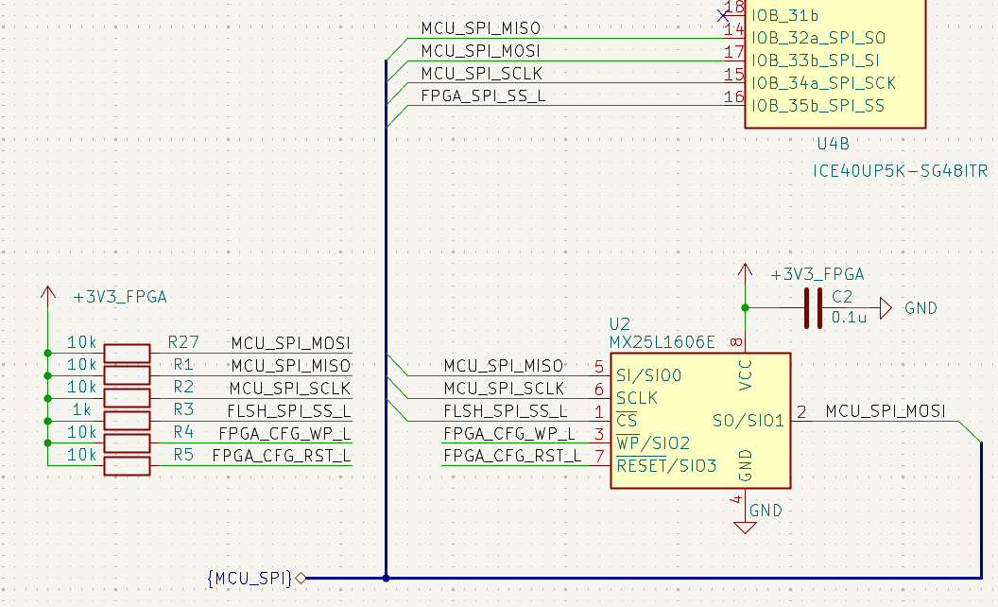
Task: Select the R27 resistor symbol
Action: 128,354
